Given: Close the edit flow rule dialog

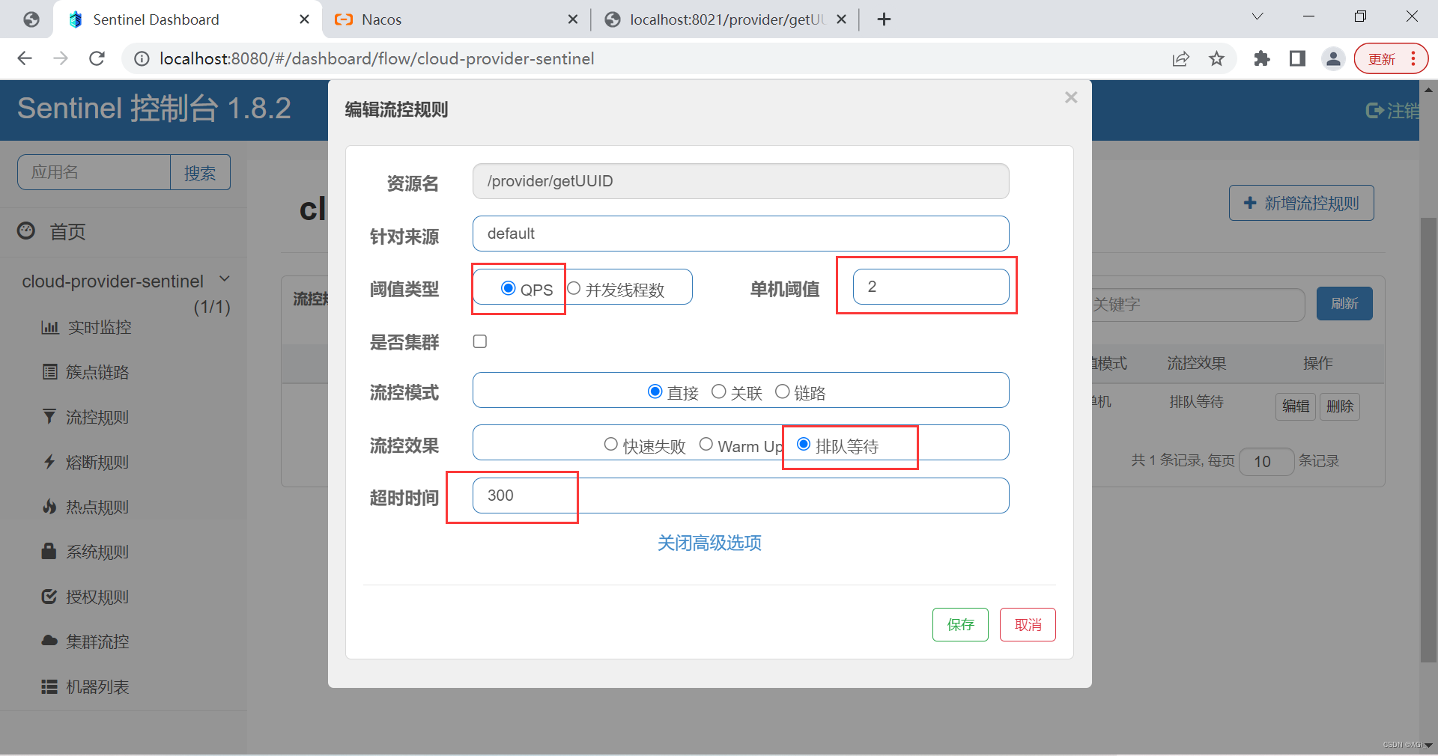Looking at the screenshot, I should click(1071, 97).
